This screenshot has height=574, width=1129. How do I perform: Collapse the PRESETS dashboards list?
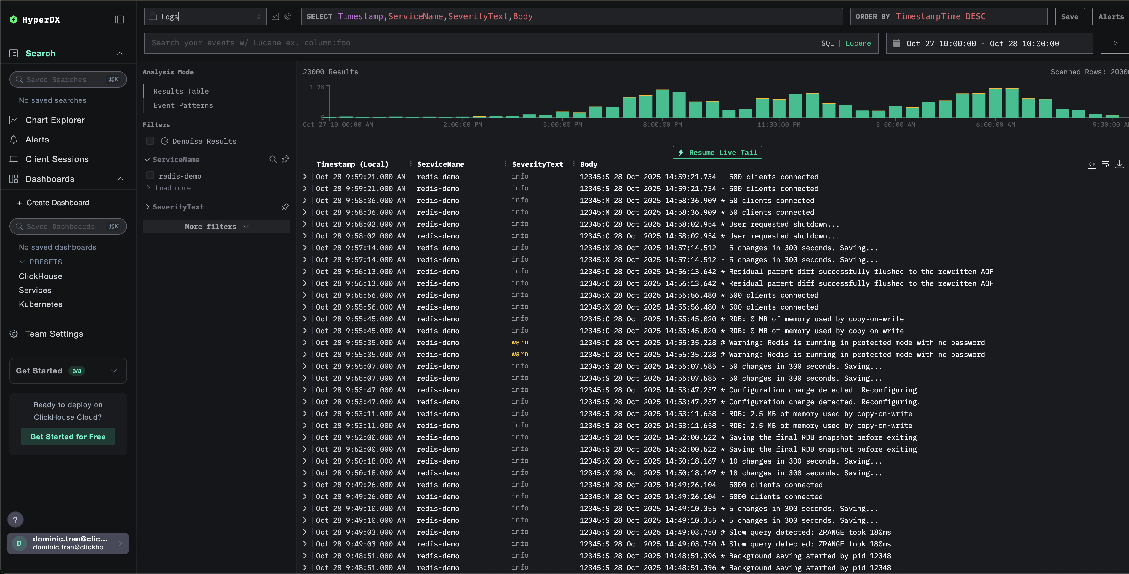coord(23,262)
